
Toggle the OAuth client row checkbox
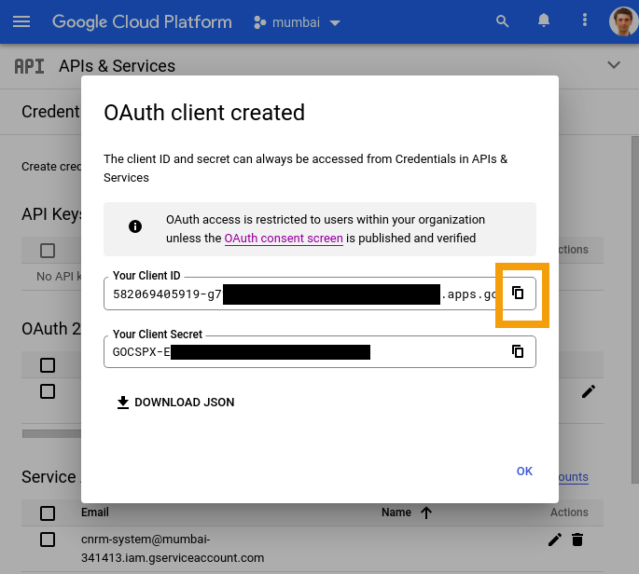point(48,391)
